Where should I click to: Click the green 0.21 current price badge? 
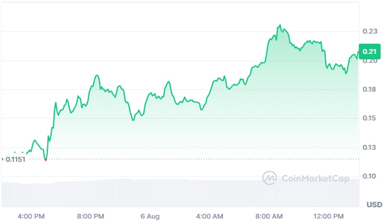[x=371, y=51]
